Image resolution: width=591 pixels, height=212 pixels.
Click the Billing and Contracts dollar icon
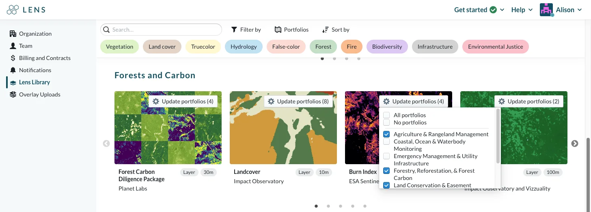[13, 58]
